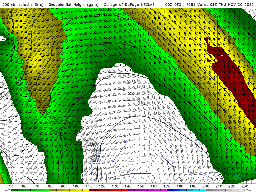Select the bright red swatch ending at 140
The height and width of the screenshot is (192, 256).
point(125,190)
